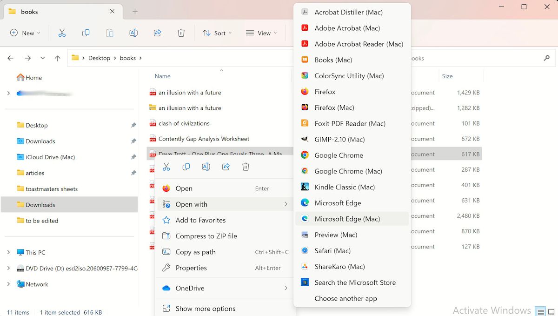Expand This PC in the sidebar

[x=8, y=252]
